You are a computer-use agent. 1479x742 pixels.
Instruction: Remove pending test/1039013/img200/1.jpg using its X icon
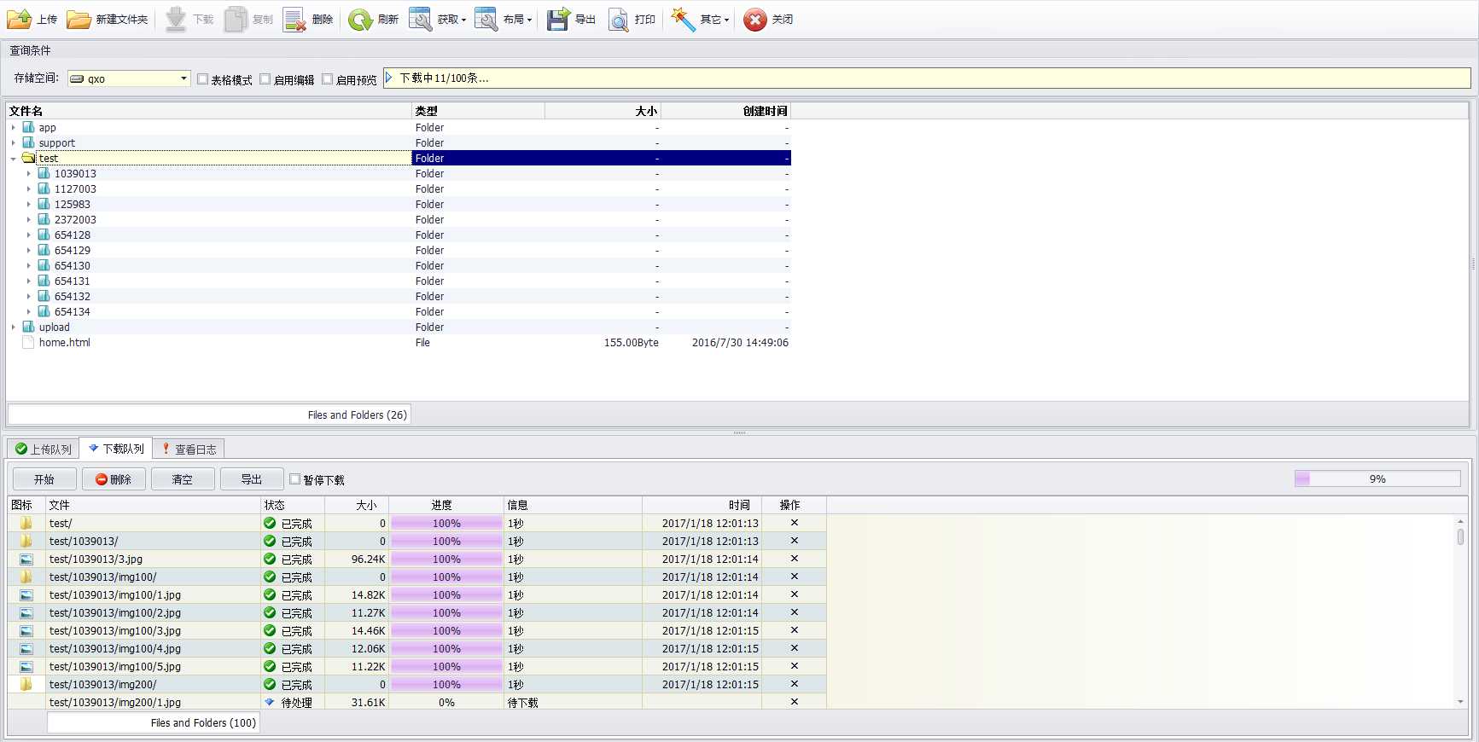coord(795,702)
